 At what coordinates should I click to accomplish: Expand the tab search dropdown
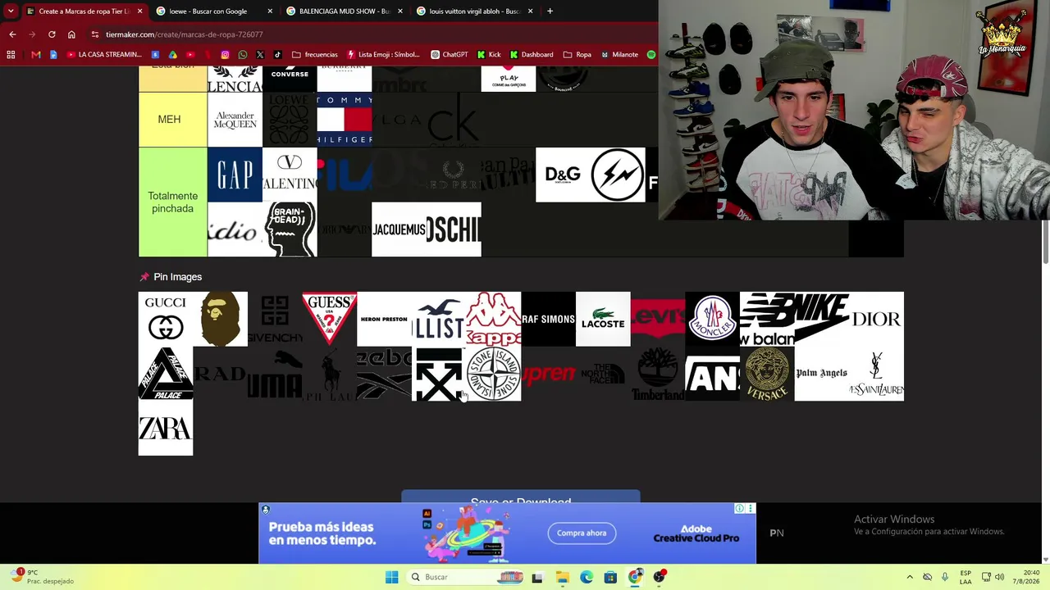11,11
